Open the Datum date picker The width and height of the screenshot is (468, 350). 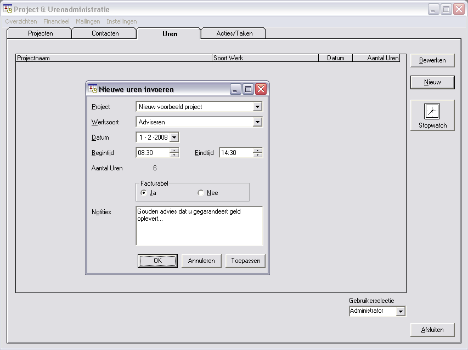[174, 137]
